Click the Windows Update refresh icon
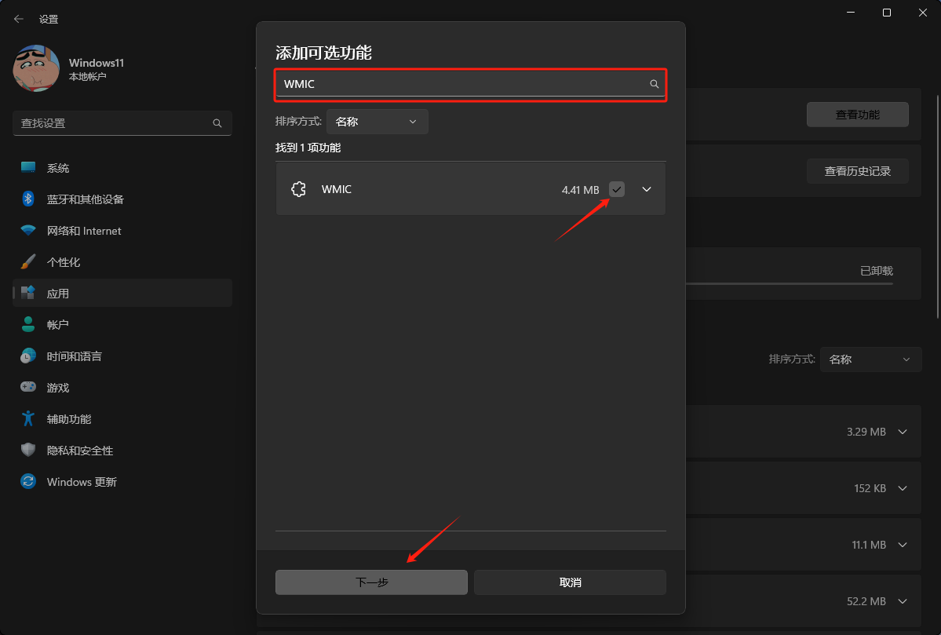This screenshot has height=635, width=941. (x=28, y=482)
